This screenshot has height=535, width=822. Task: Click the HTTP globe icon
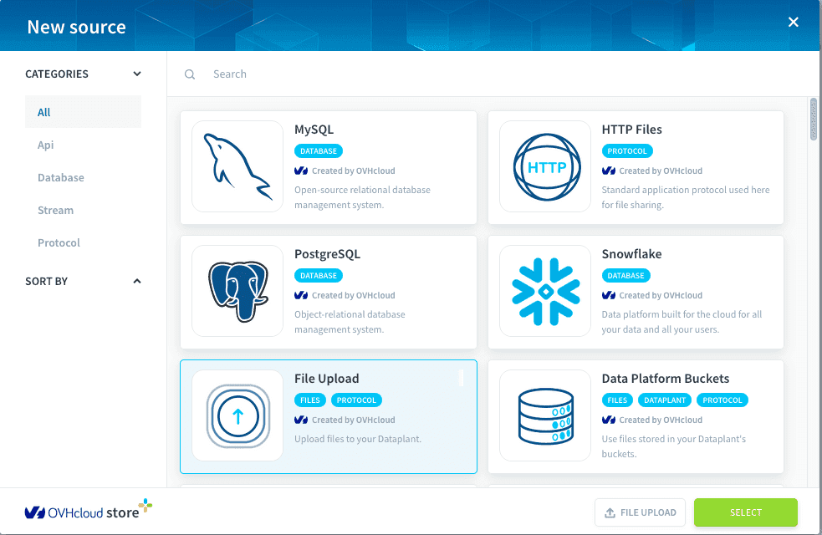546,166
